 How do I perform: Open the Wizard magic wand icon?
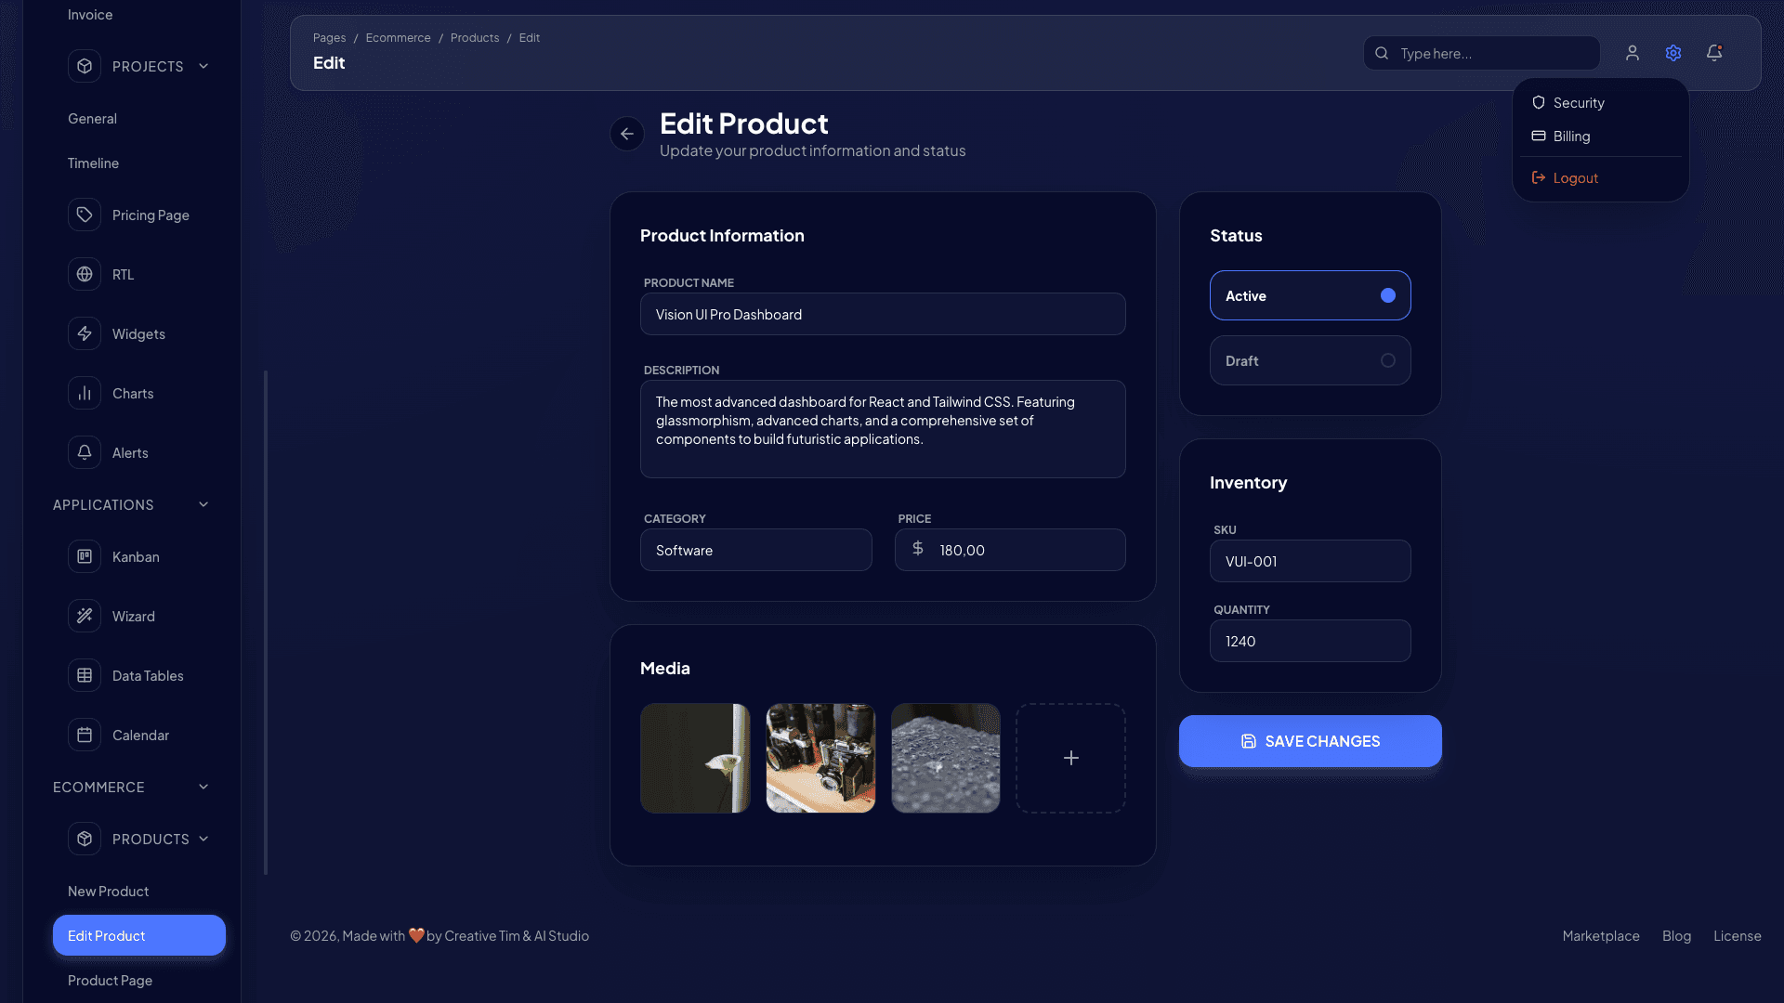click(85, 616)
